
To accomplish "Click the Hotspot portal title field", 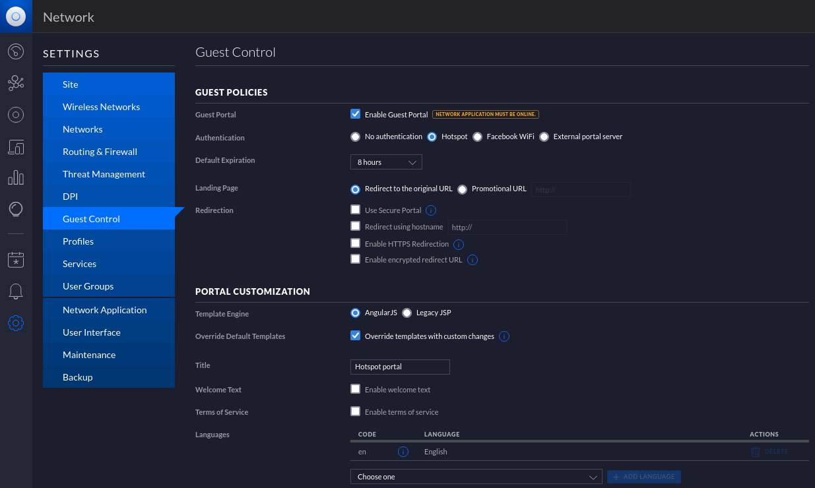I will pos(400,367).
